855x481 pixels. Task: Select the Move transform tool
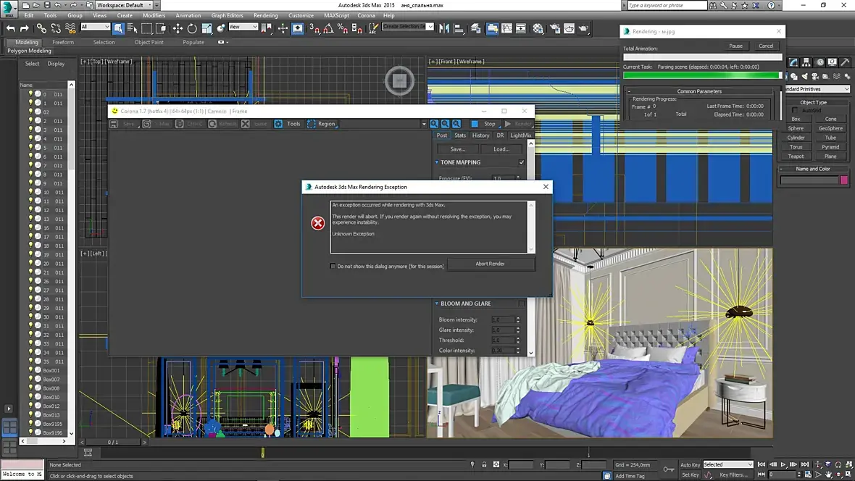tap(178, 28)
